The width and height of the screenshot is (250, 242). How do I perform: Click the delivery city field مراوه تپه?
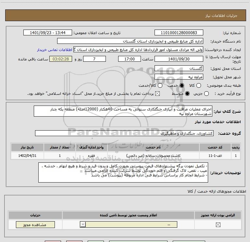[x=179, y=77]
